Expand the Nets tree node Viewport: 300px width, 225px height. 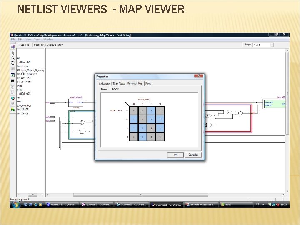(19, 82)
